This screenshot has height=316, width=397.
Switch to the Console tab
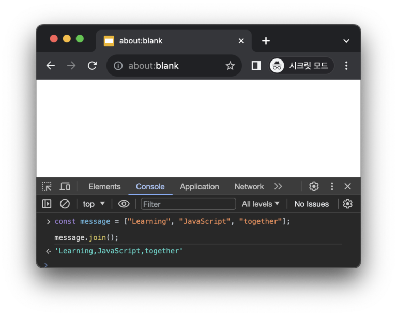(150, 187)
